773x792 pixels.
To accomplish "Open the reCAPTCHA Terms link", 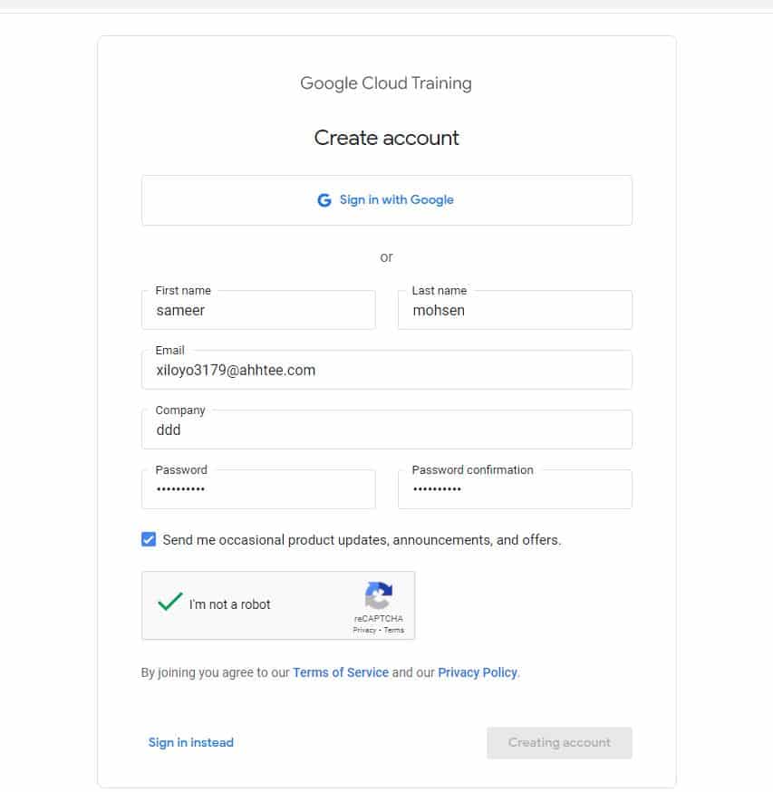I will [x=394, y=630].
